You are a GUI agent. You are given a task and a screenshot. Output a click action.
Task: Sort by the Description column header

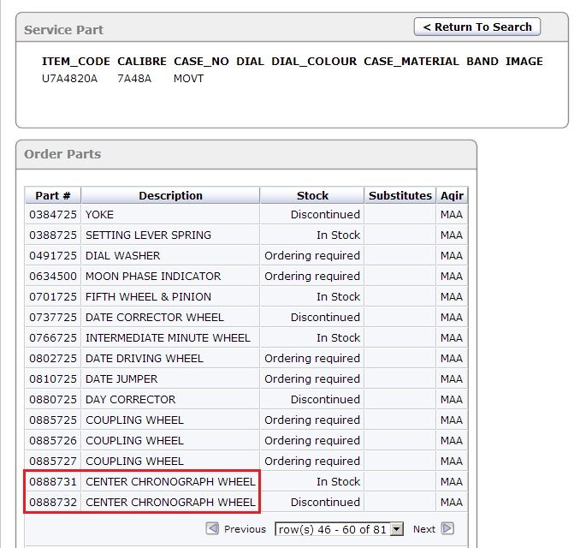[170, 195]
